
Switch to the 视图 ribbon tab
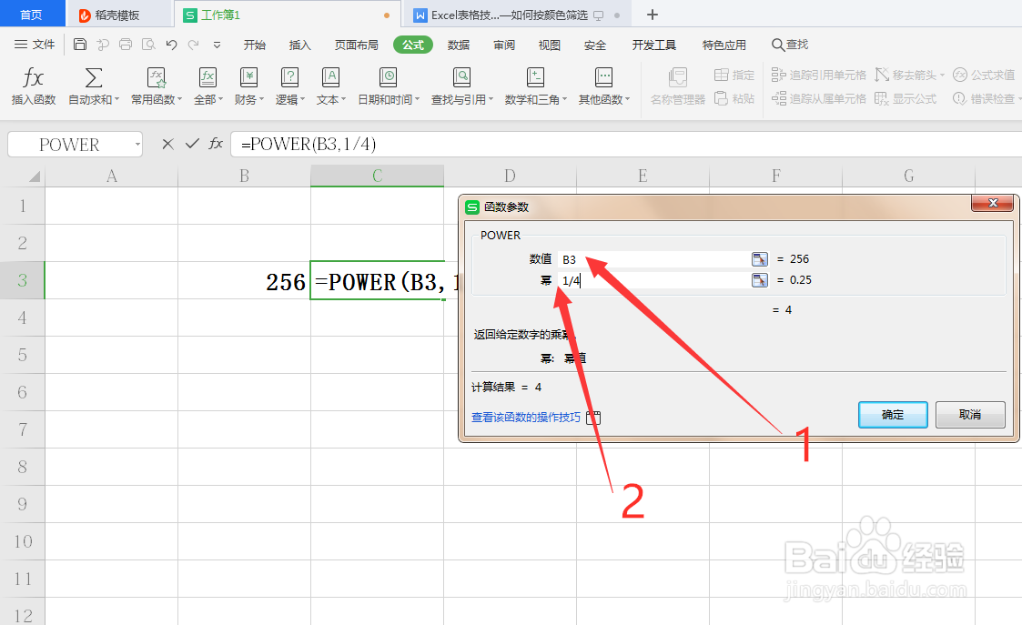click(550, 45)
